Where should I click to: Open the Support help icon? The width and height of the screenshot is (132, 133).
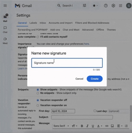click(106, 6)
